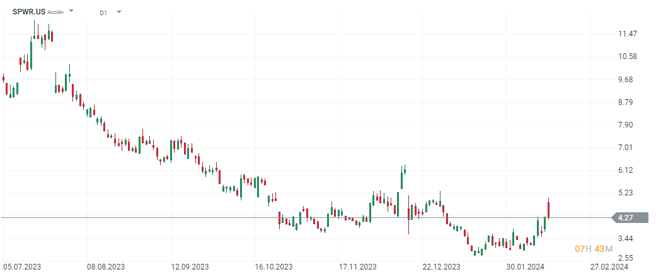Click the 4.27 current price tag
The width and height of the screenshot is (656, 277).
pos(630,217)
